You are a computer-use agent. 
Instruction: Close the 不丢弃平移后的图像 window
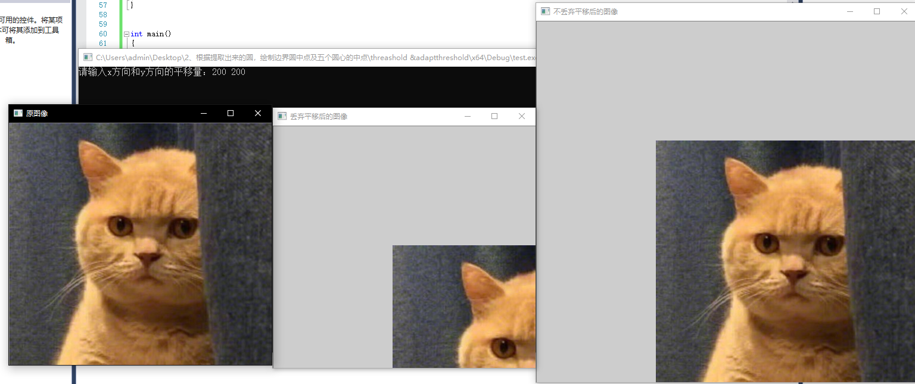click(x=904, y=11)
